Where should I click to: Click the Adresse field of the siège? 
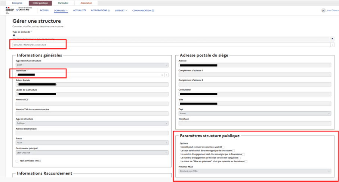pyautogui.click(x=255, y=65)
